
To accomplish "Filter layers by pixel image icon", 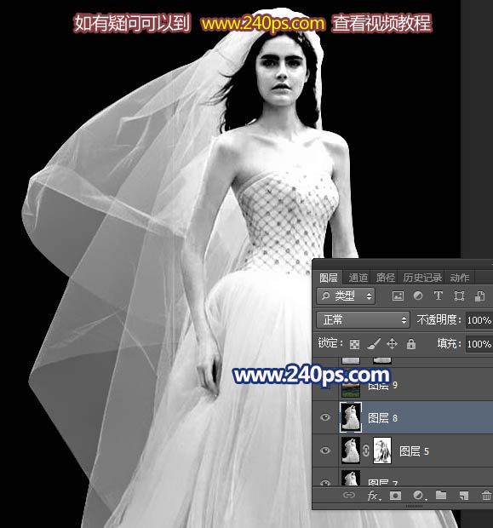I will pos(398,296).
